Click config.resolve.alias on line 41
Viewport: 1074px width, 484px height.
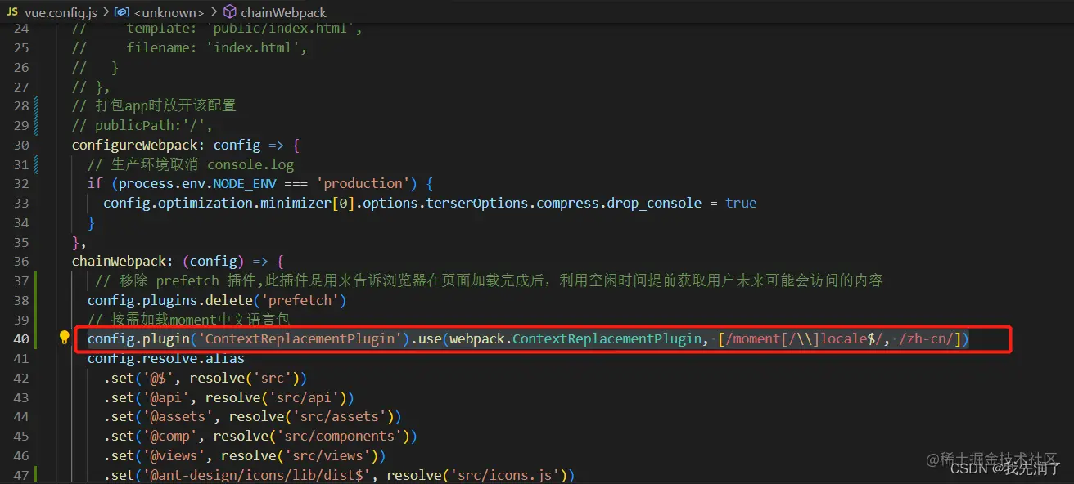166,358
